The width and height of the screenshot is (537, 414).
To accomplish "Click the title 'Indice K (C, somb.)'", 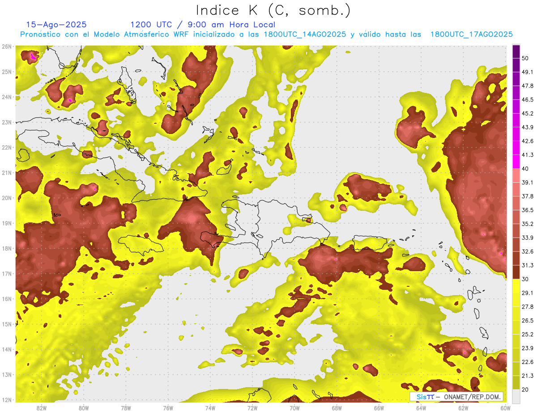I will coord(273,10).
